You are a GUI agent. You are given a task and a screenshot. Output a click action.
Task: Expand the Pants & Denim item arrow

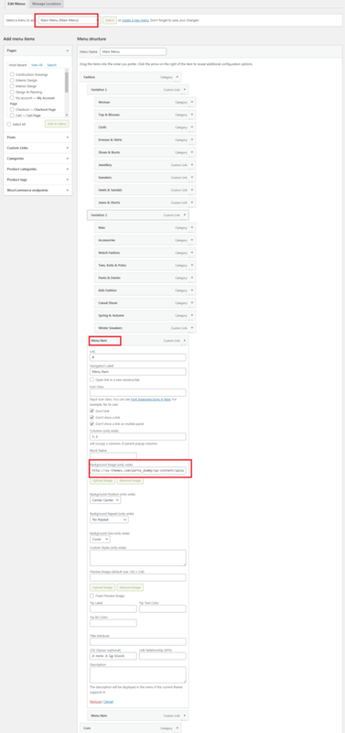click(x=192, y=279)
